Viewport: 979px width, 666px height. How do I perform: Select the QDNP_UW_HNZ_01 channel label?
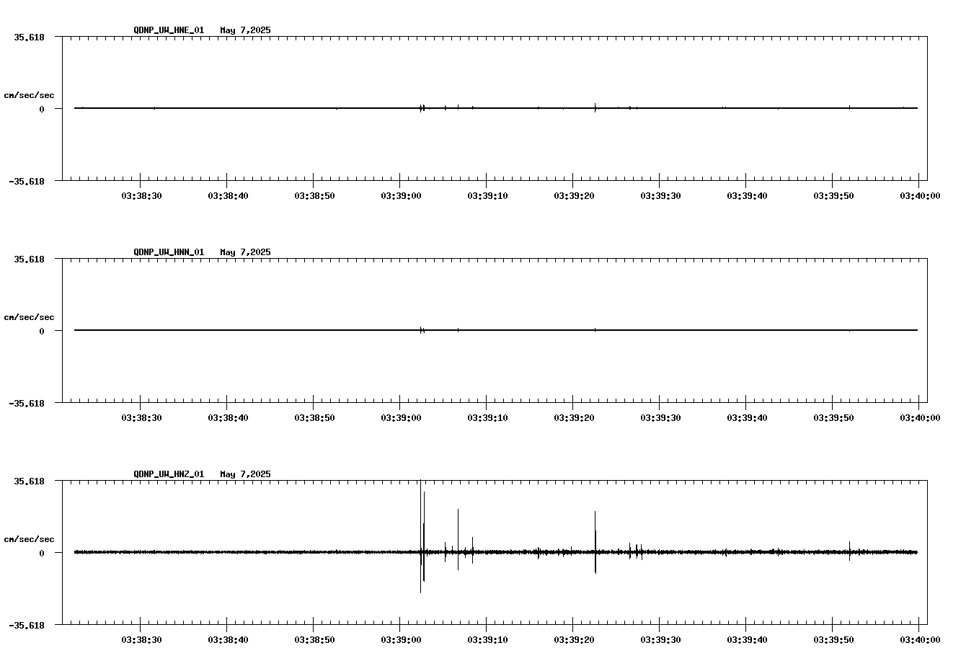click(168, 474)
